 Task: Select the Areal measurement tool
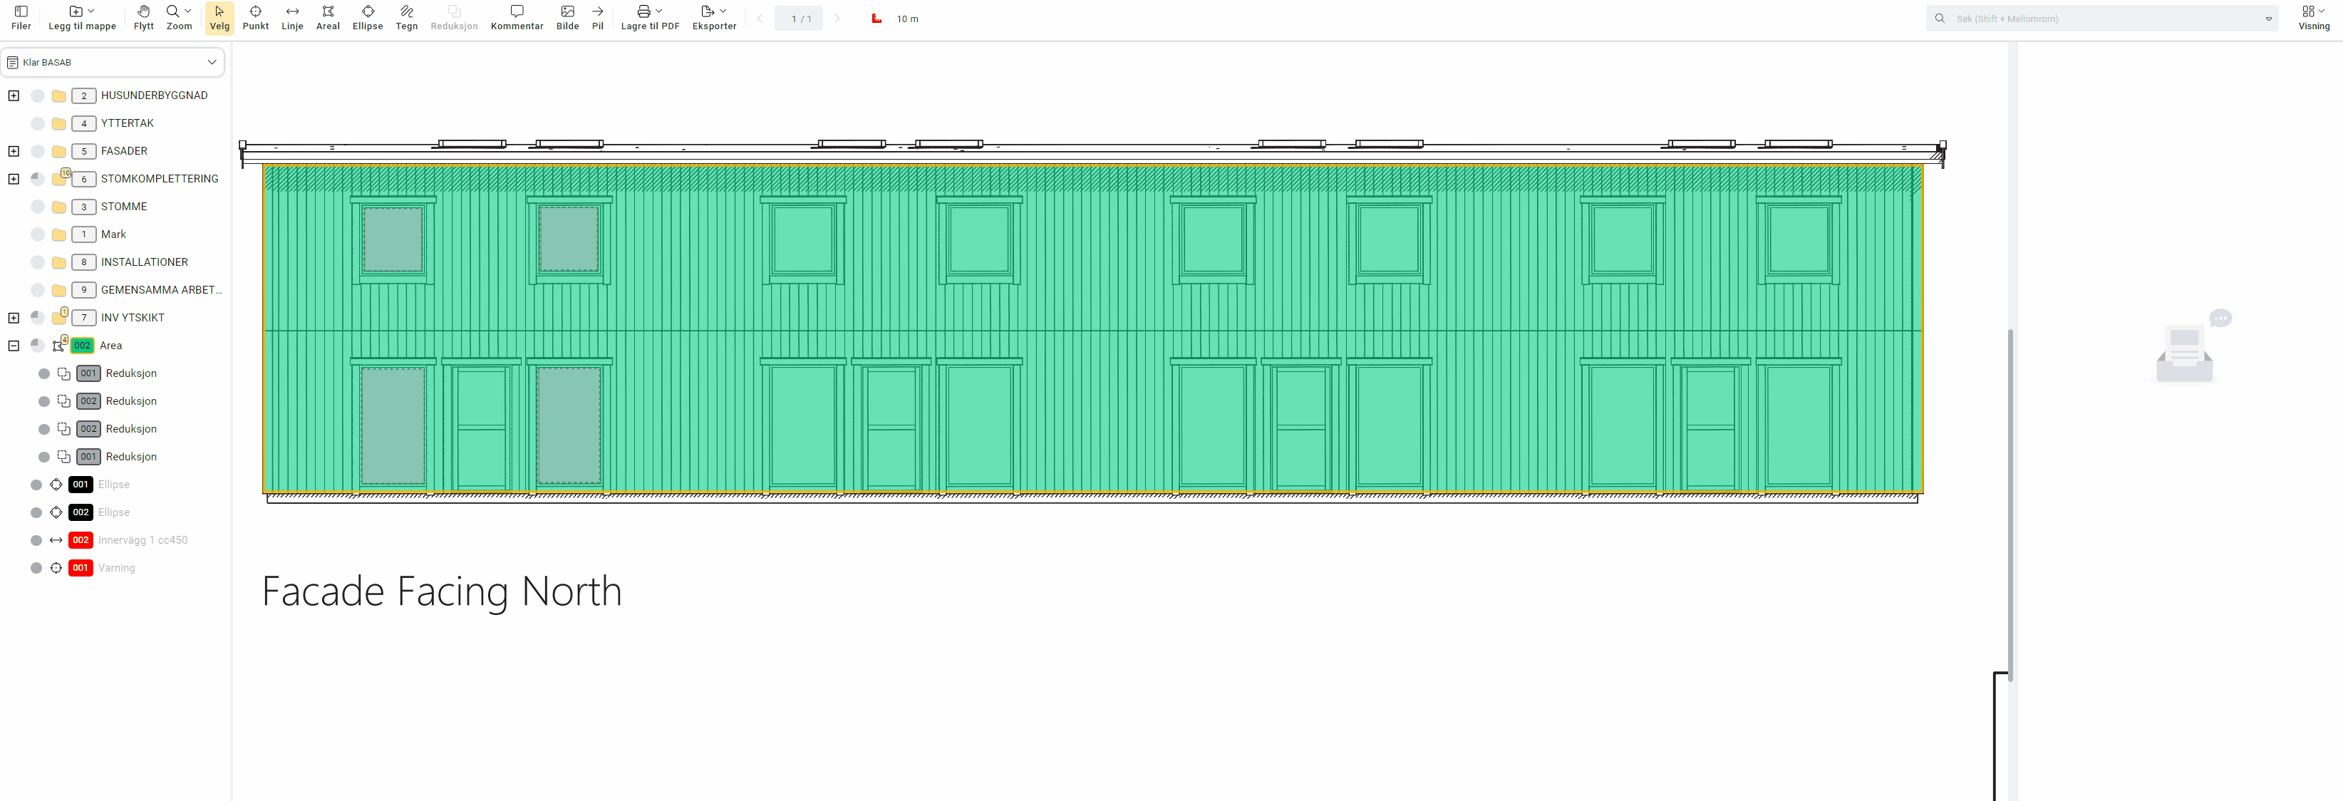click(329, 17)
